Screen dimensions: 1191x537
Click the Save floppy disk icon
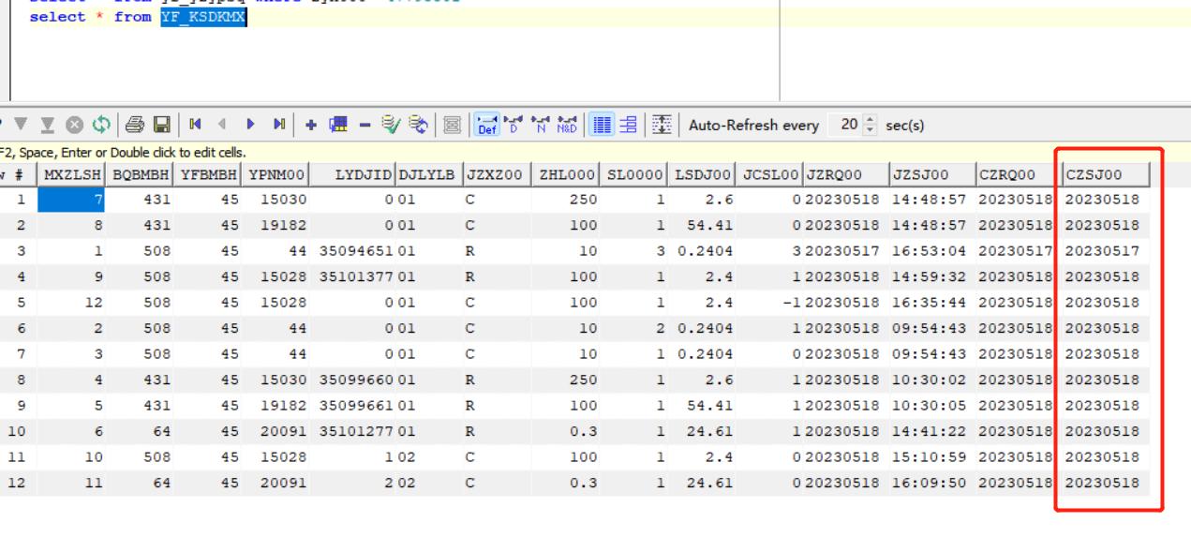point(160,126)
